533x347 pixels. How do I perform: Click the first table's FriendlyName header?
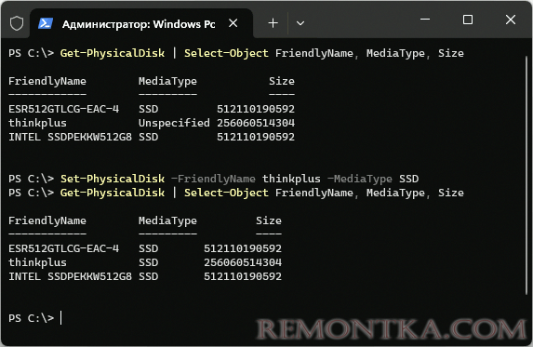tap(47, 81)
